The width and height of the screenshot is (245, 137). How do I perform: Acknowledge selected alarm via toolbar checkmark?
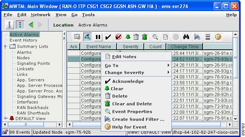click(x=108, y=37)
